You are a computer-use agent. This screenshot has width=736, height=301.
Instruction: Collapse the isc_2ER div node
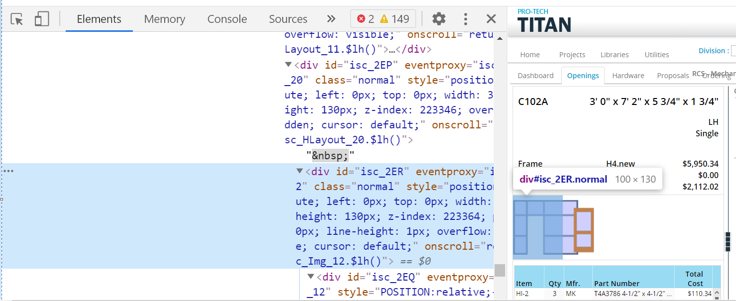(x=300, y=171)
